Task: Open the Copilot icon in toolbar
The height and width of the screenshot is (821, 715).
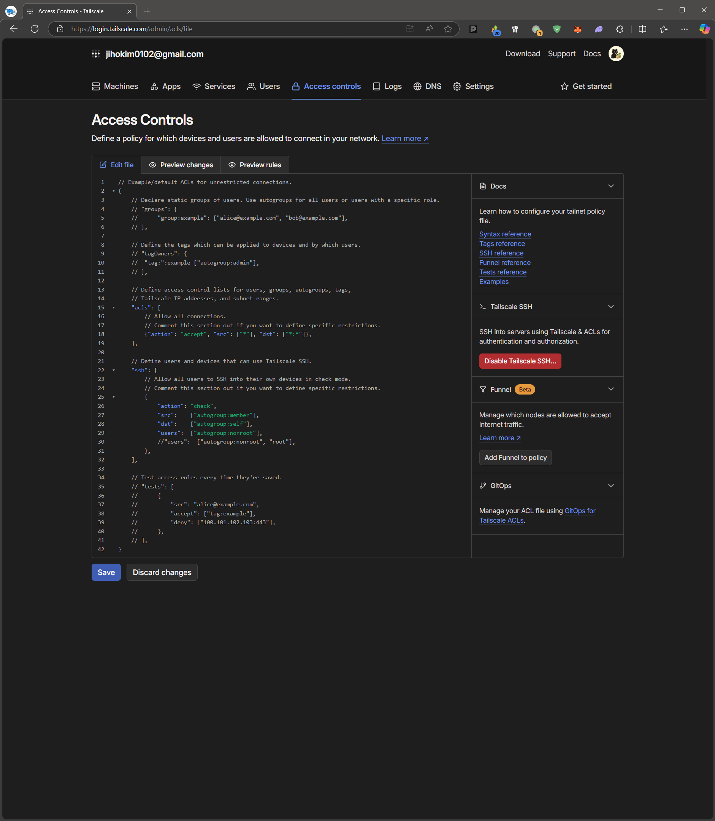Action: [704, 29]
